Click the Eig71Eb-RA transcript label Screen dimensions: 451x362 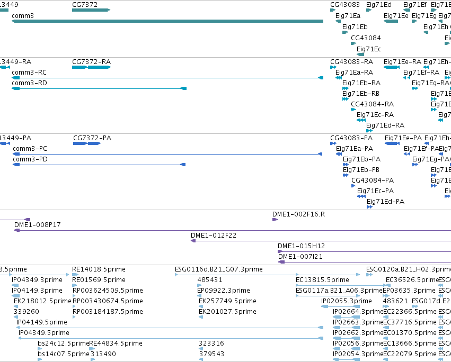361,83
